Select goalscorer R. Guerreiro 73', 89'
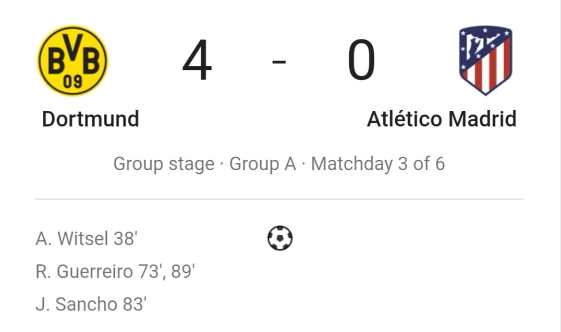This screenshot has width=561, height=332. click(115, 271)
